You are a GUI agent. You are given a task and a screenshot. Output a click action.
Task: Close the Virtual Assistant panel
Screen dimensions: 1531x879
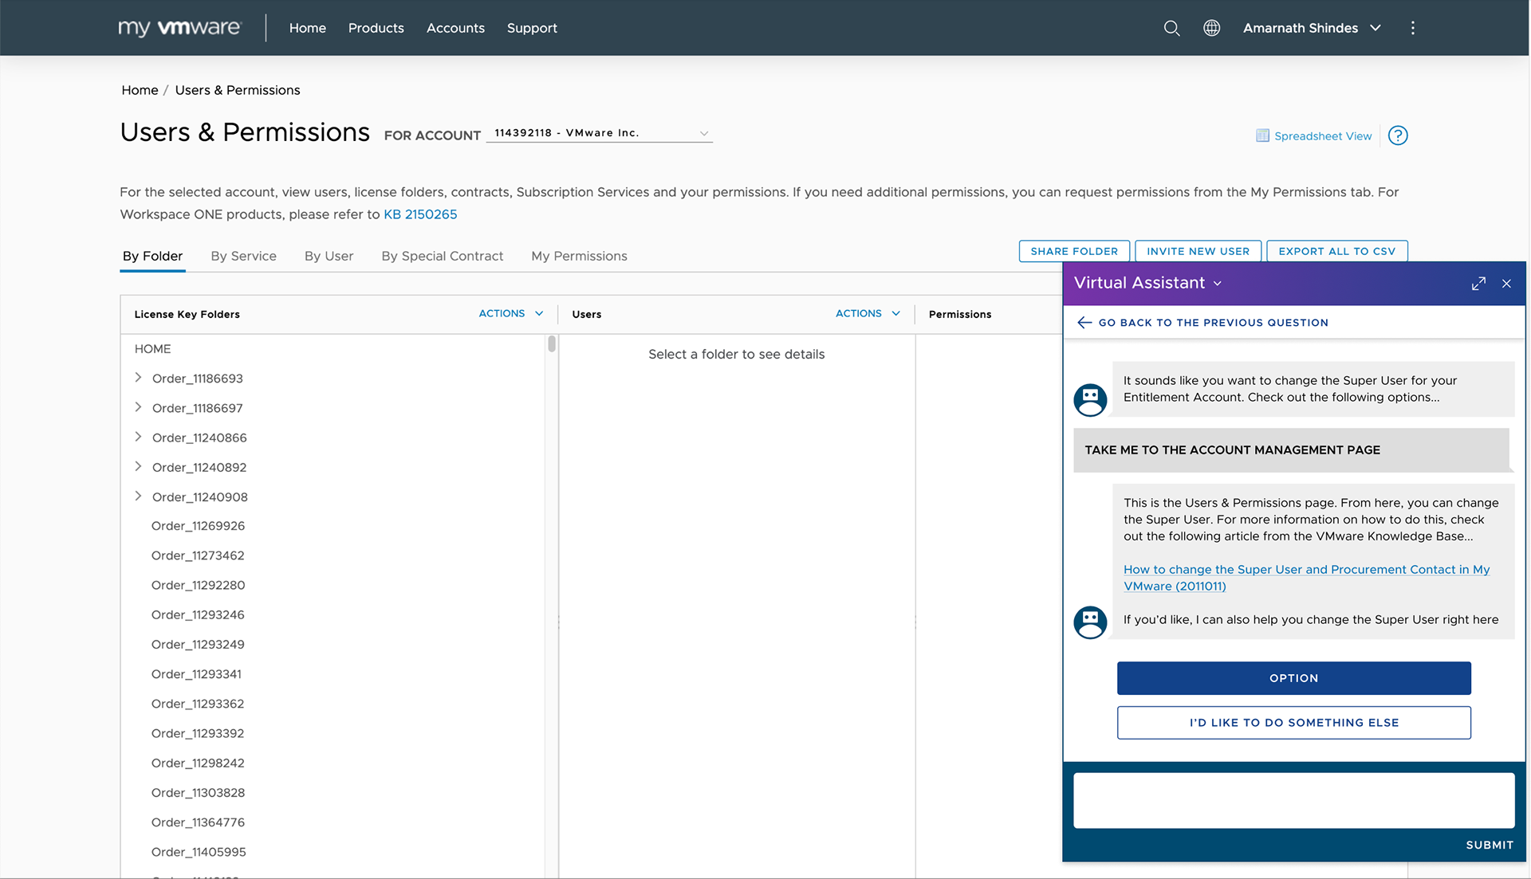click(x=1506, y=284)
